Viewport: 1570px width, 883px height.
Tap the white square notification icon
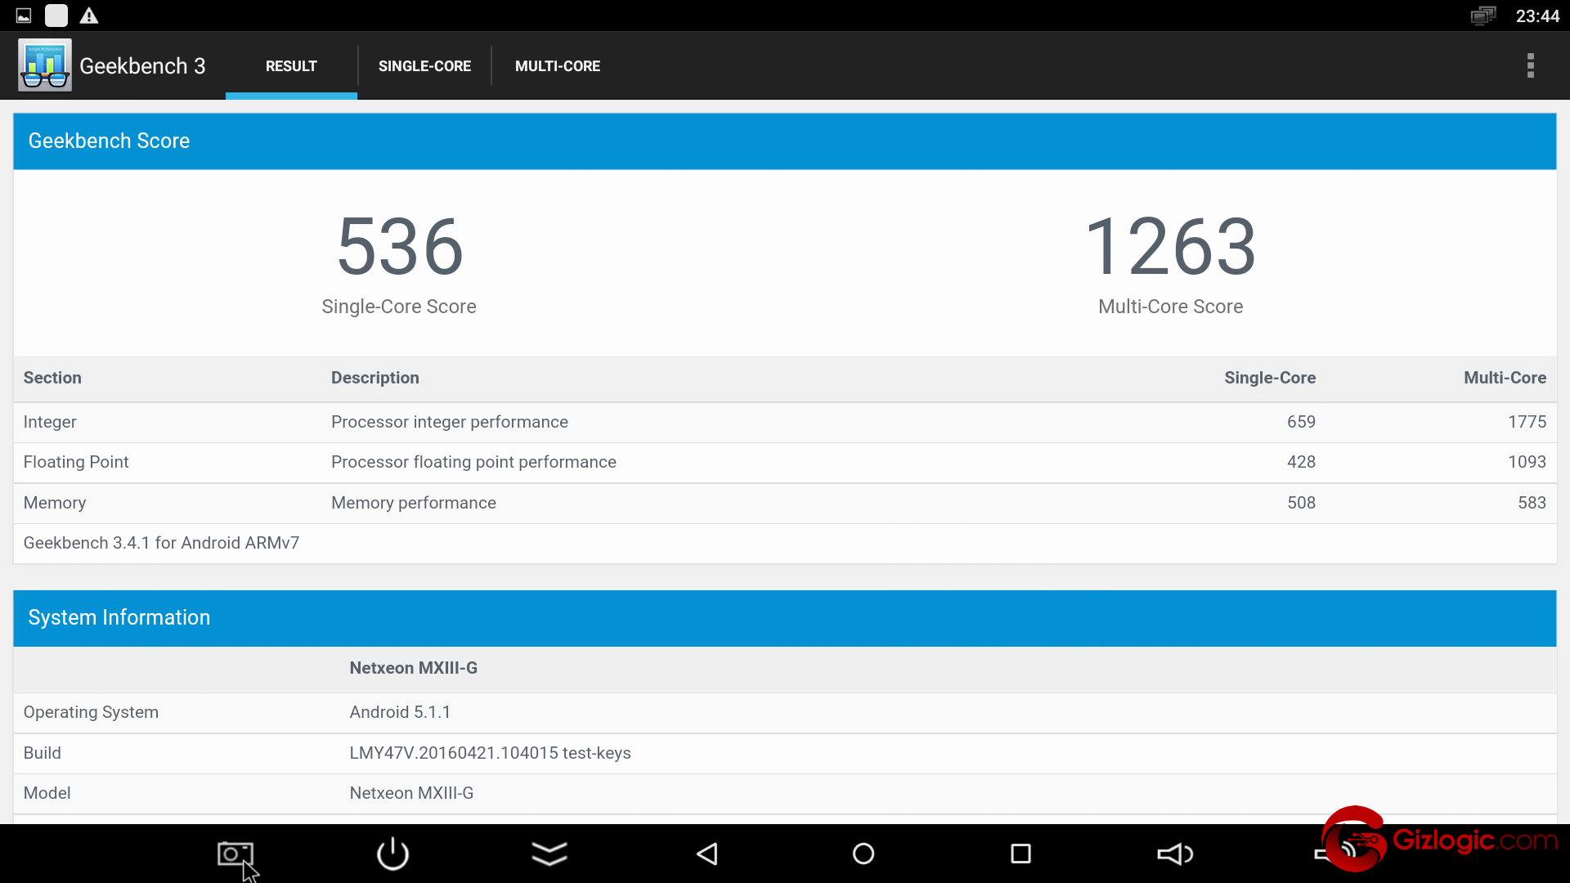56,16
